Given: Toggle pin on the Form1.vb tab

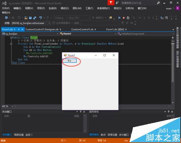Looking at the screenshot, I should [19, 29].
